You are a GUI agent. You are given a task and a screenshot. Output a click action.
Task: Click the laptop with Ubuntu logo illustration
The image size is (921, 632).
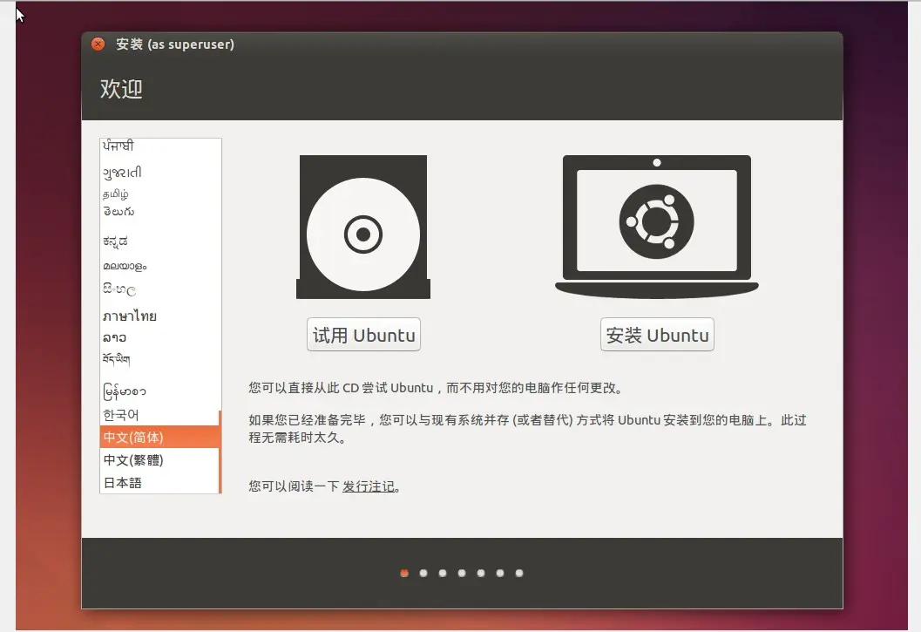pos(657,227)
